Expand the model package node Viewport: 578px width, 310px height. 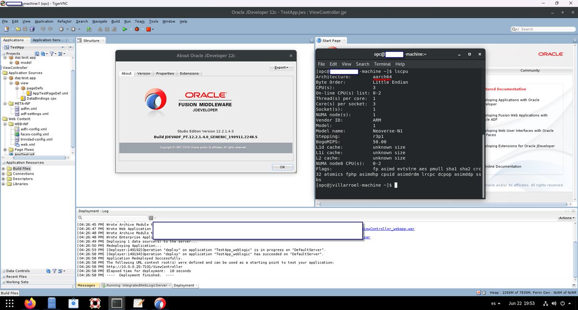[11, 63]
